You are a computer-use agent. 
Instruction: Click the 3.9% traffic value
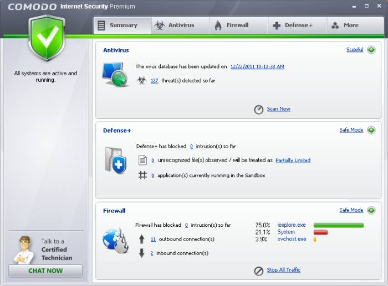pos(261,239)
